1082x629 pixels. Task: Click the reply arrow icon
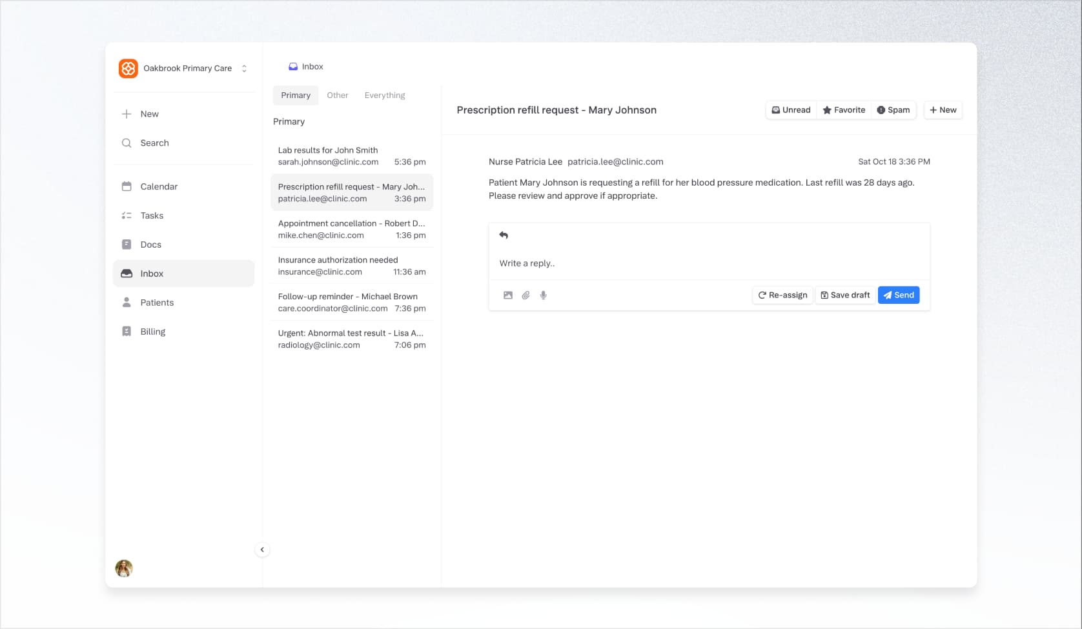click(x=504, y=235)
